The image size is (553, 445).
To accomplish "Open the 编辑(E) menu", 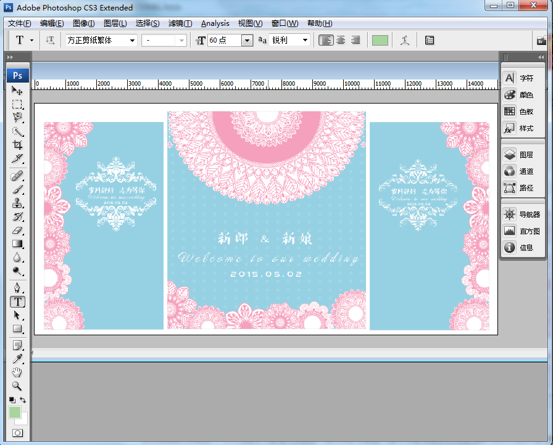I will click(x=52, y=23).
